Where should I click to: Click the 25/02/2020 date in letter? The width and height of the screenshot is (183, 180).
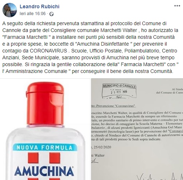[x=102, y=147]
